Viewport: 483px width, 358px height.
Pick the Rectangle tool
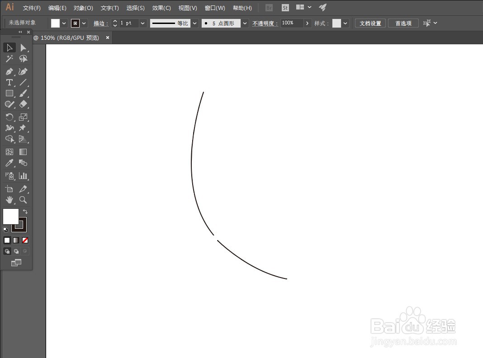(9, 93)
